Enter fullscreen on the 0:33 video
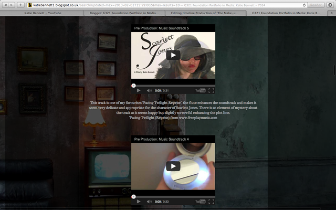Image resolution: width=336 pixels, height=210 pixels. [x=211, y=202]
